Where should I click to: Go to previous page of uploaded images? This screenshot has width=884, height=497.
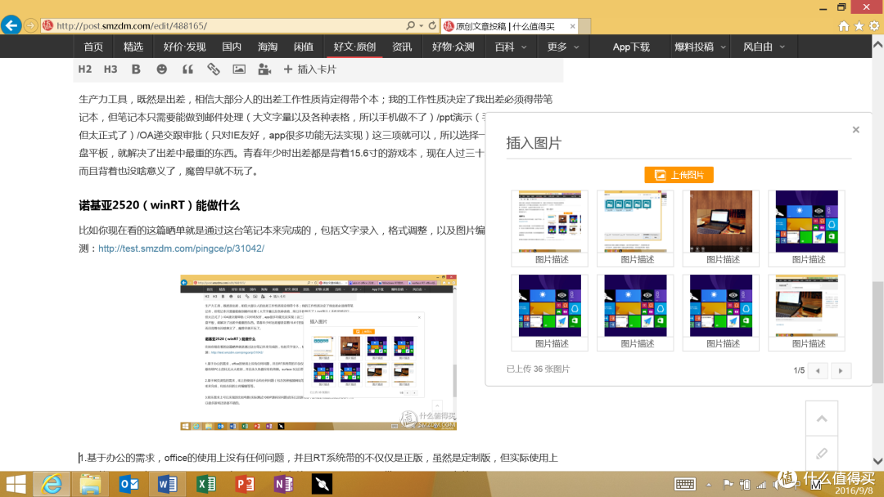tap(818, 370)
